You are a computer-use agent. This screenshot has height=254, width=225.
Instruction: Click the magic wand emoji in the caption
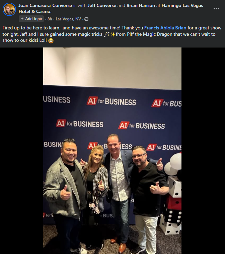[107, 34]
